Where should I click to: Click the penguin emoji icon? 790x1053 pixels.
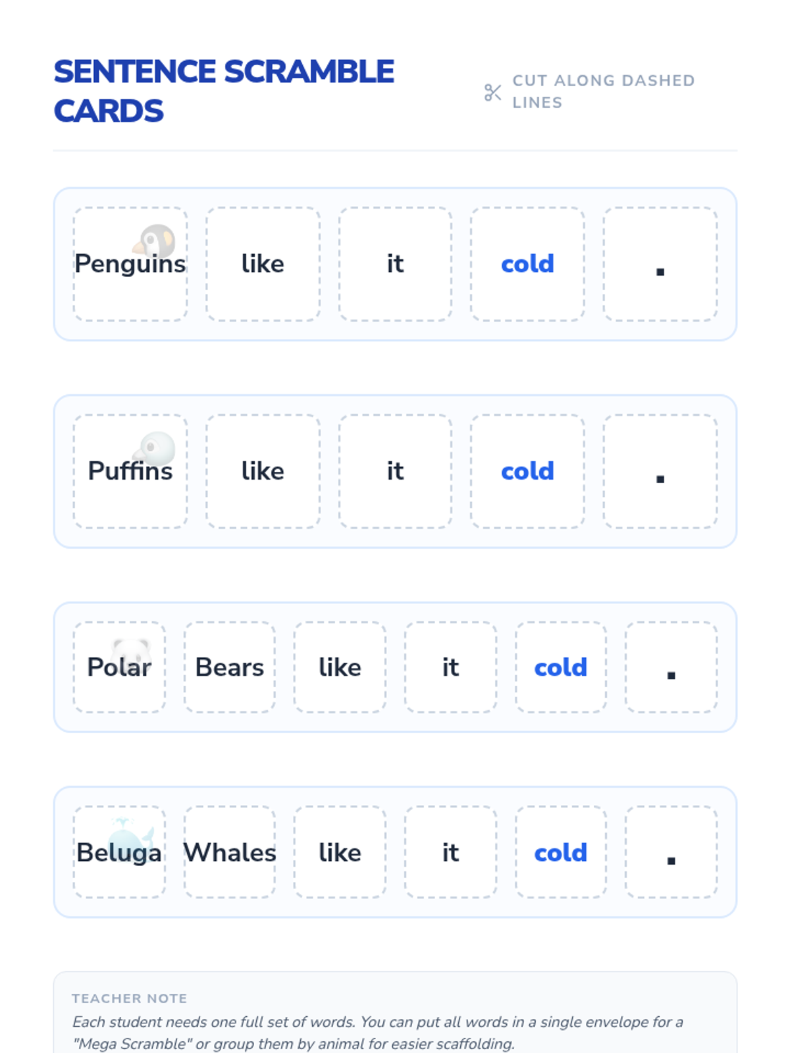155,241
